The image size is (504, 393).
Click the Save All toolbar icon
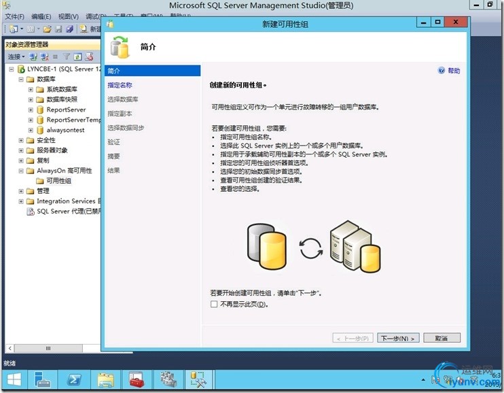[69, 29]
